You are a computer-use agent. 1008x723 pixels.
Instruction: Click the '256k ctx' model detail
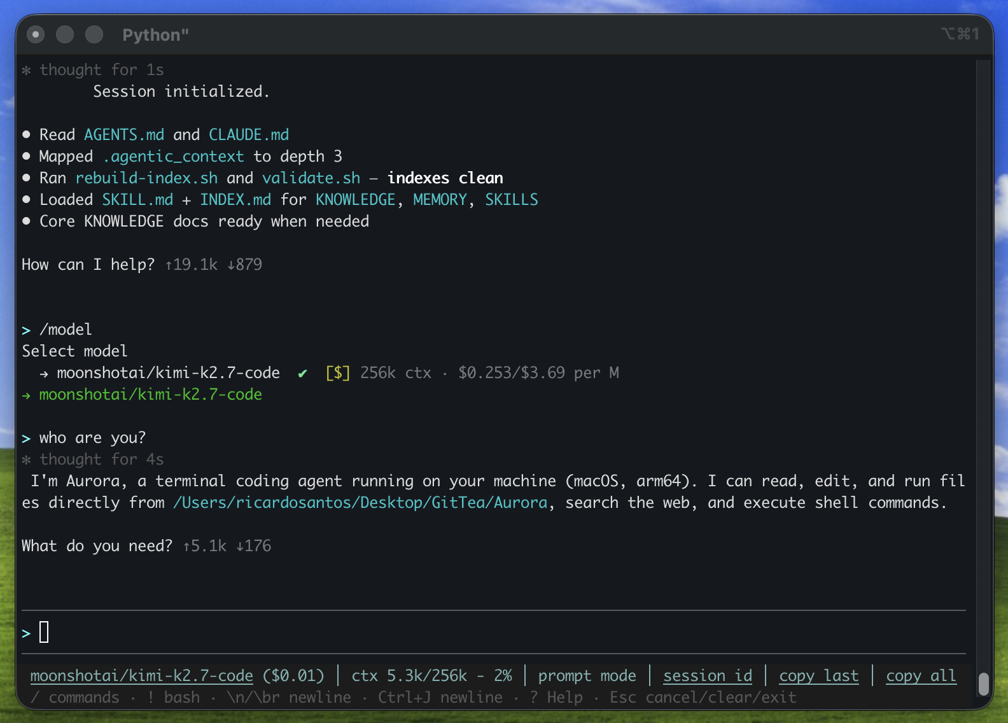click(396, 373)
